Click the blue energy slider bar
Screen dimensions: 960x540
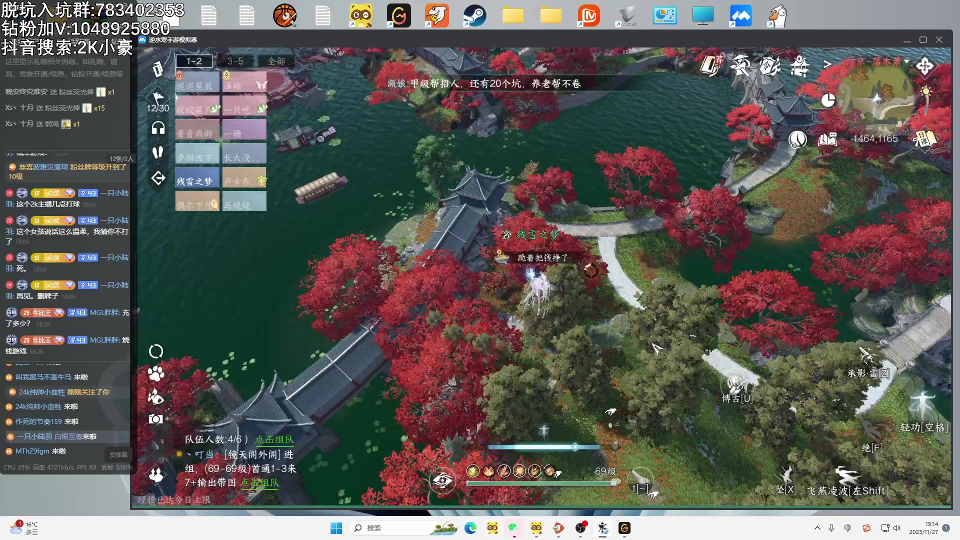pyautogui.click(x=544, y=446)
